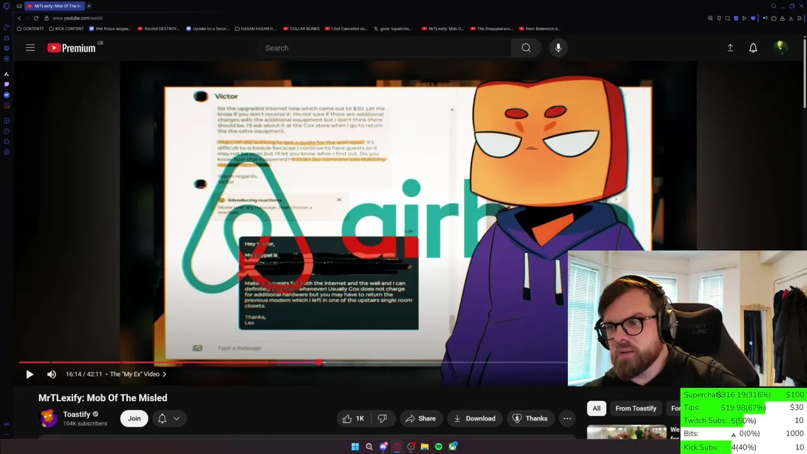Open the COLLAR BLINKS bookmark

pos(301,28)
